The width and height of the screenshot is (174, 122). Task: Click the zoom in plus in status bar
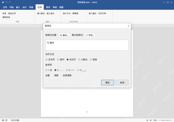pos(171,120)
